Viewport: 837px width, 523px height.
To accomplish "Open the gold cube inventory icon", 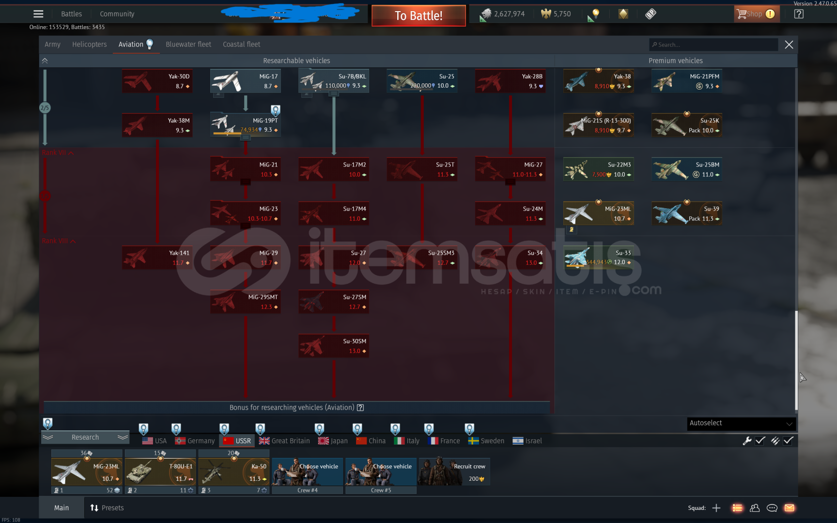I will [x=623, y=14].
